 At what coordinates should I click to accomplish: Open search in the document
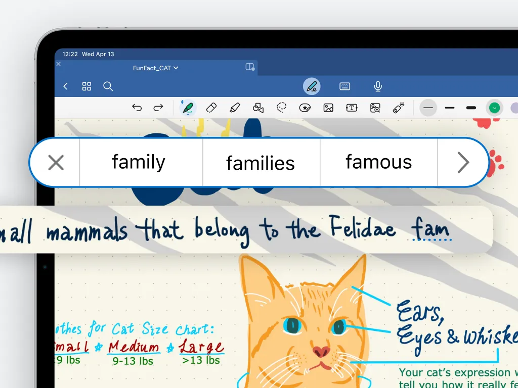[108, 86]
